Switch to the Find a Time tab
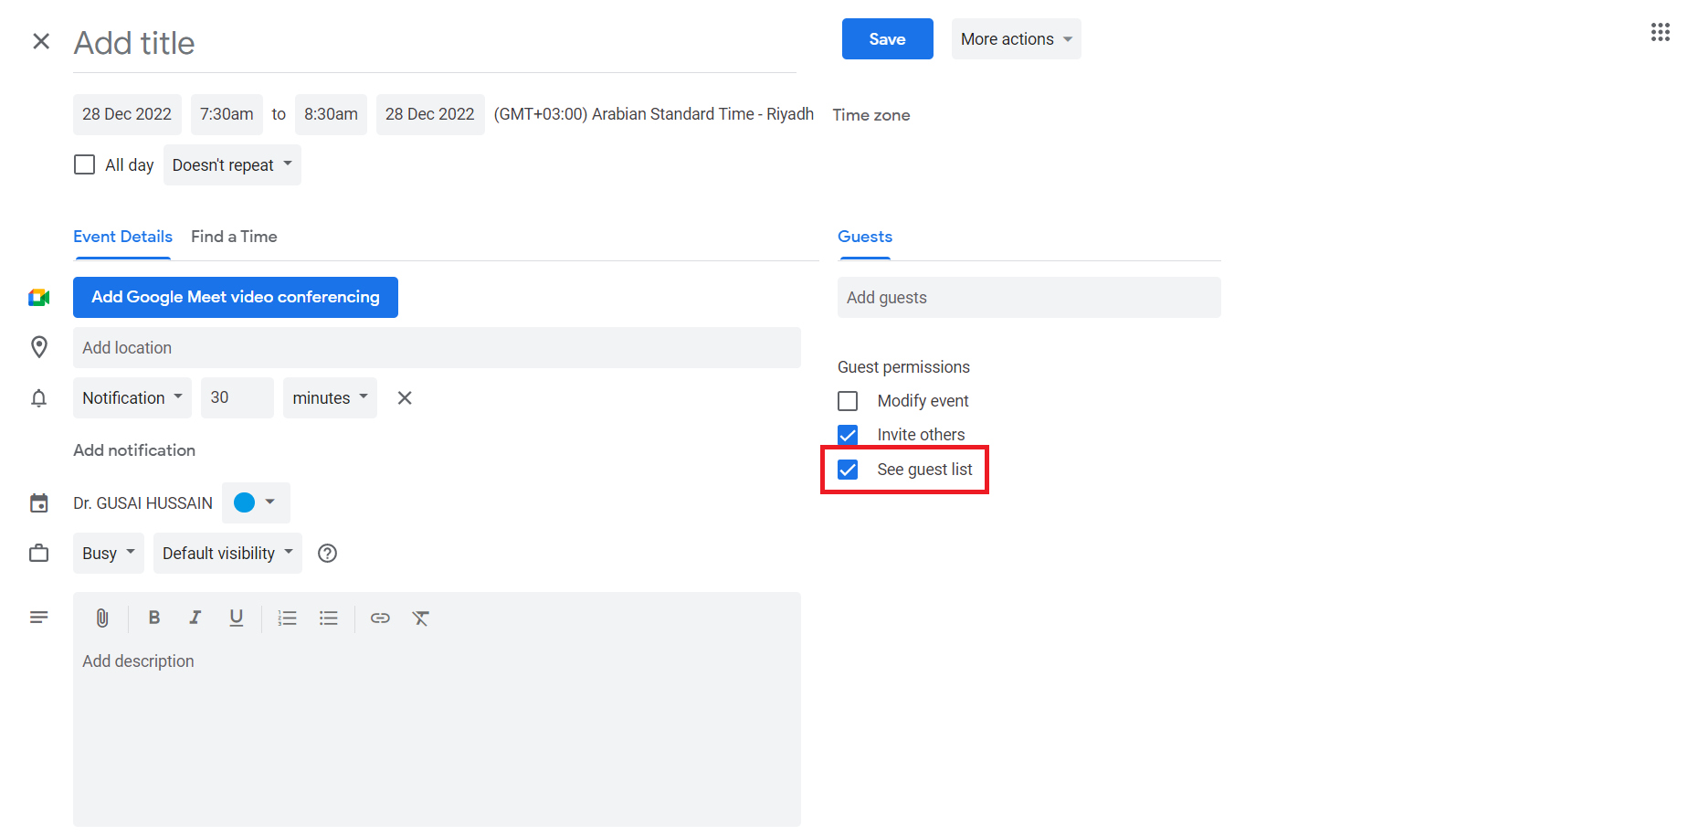The width and height of the screenshot is (1688, 835). (234, 237)
